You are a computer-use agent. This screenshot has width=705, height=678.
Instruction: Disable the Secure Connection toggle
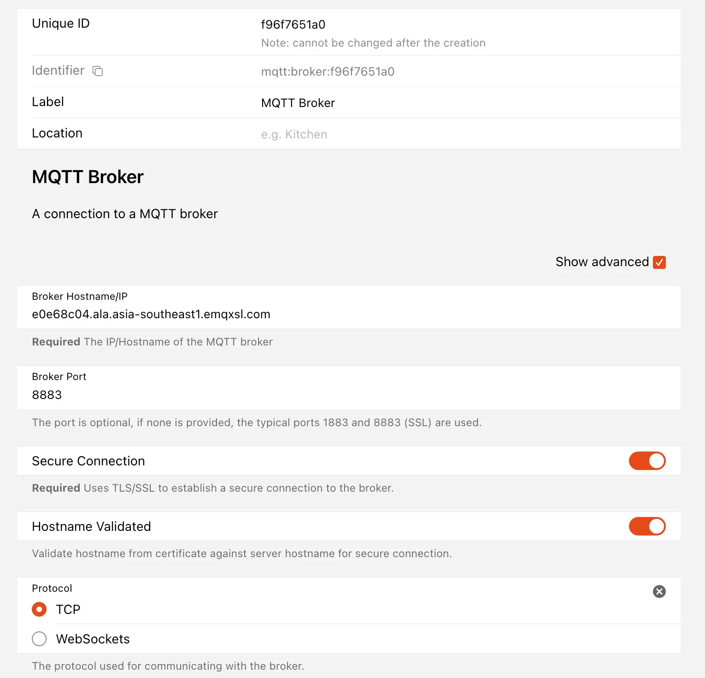[x=647, y=461]
